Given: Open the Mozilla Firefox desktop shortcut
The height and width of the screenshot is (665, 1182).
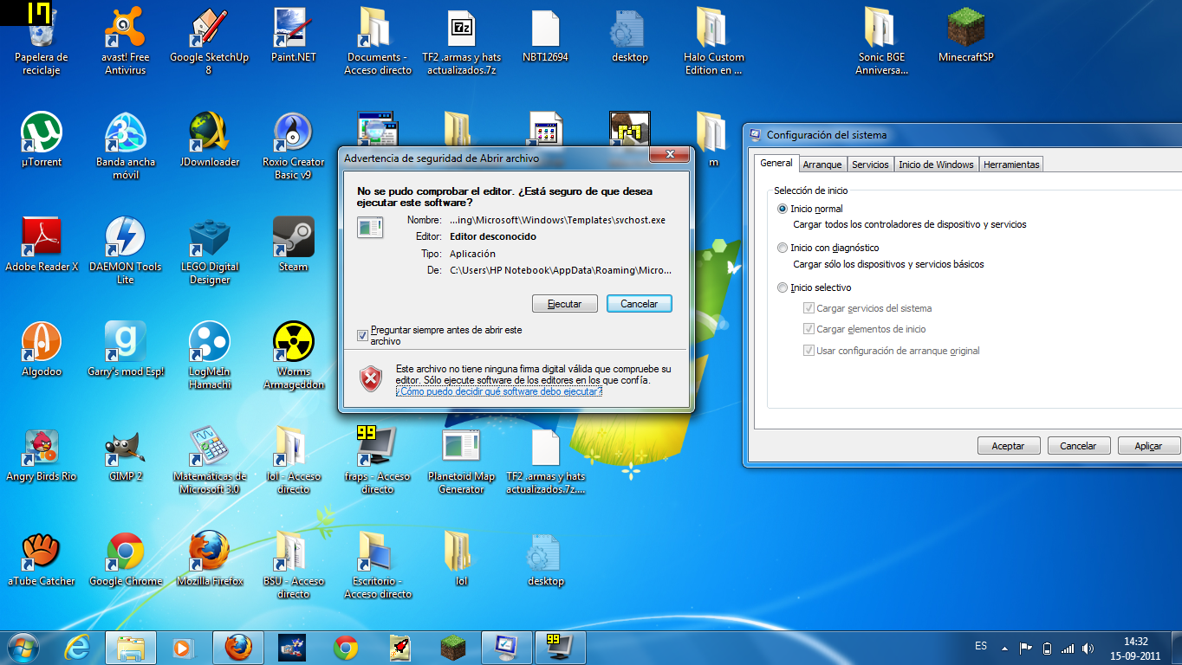Looking at the screenshot, I should (209, 559).
